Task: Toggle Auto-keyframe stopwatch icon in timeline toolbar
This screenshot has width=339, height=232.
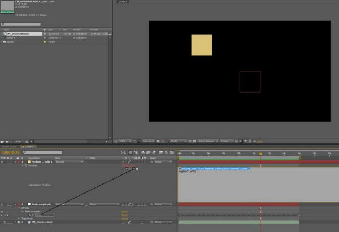Action: point(166,152)
